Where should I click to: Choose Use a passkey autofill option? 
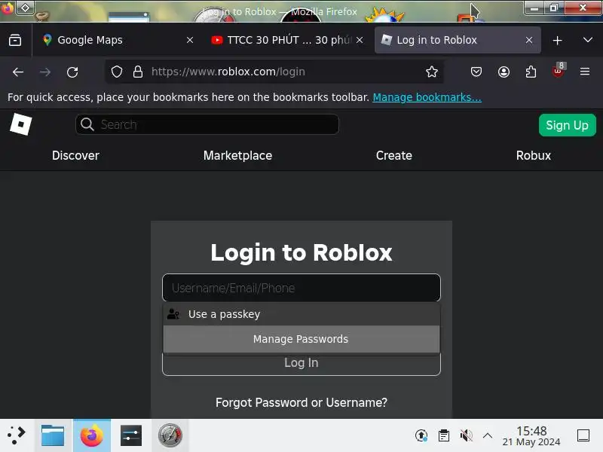coord(301,314)
